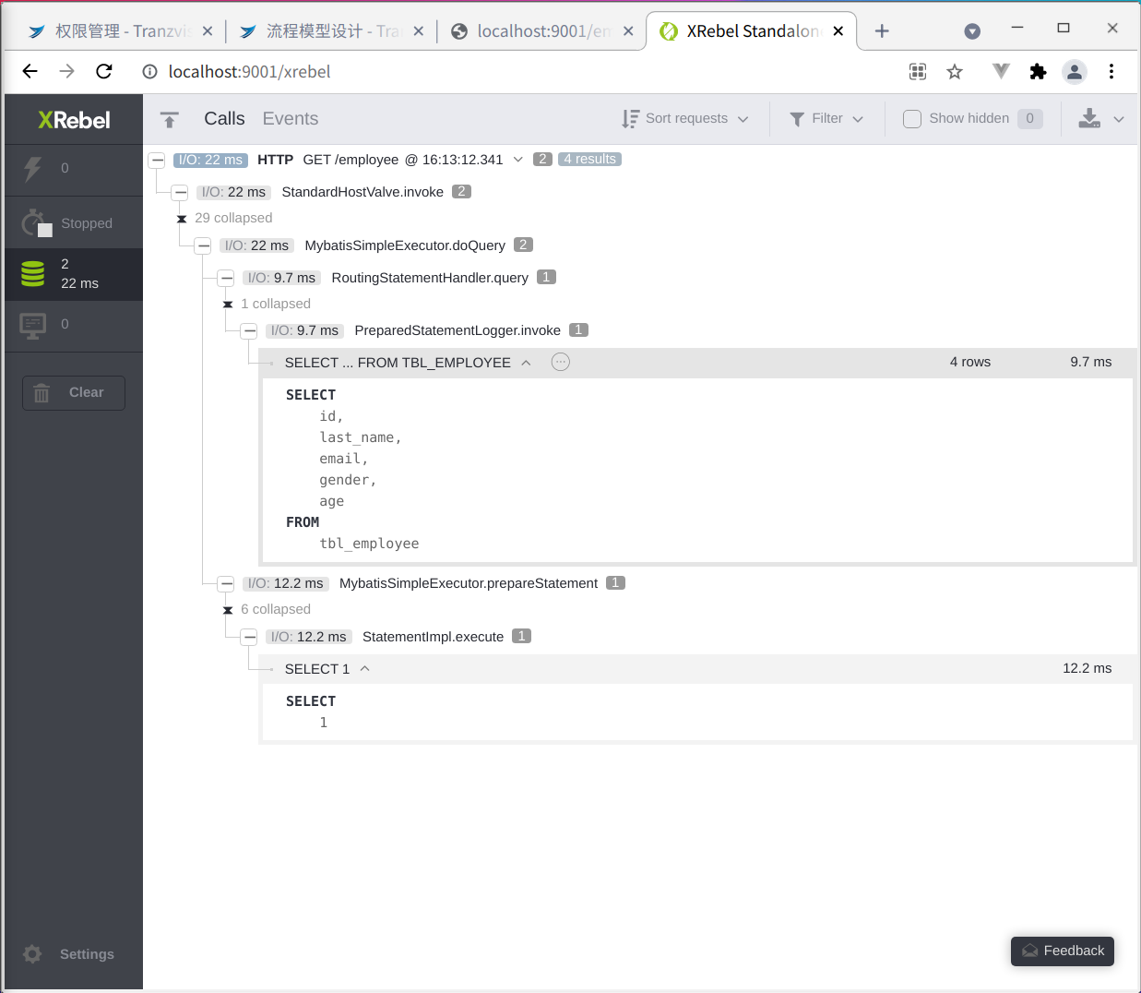Click the 4 rows value in query row

970,362
